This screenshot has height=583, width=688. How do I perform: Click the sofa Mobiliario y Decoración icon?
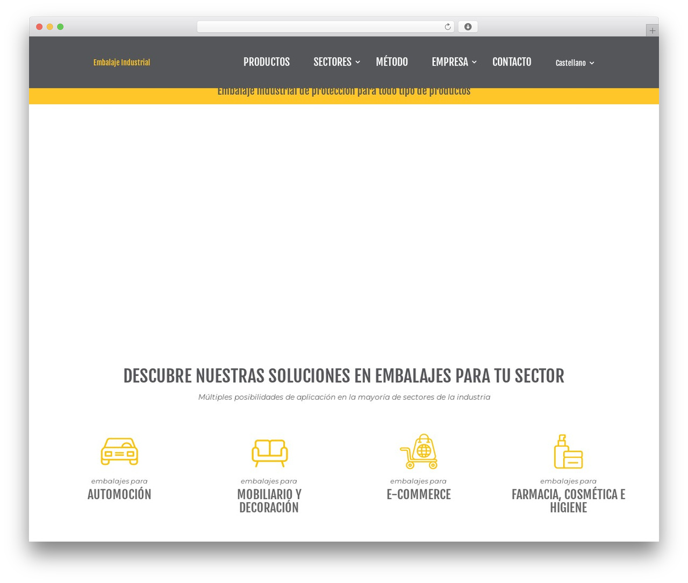(x=269, y=453)
